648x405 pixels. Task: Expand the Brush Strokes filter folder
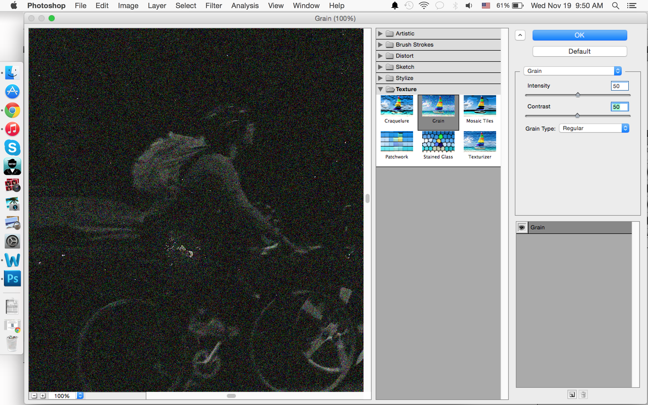[380, 45]
